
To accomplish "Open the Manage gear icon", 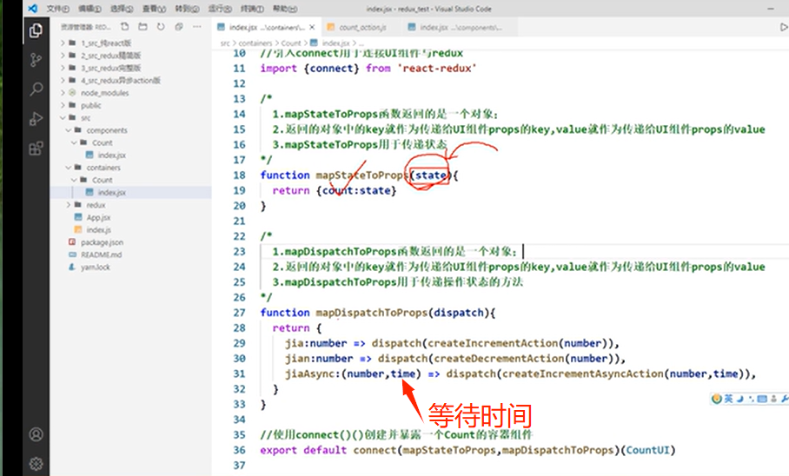I will tap(36, 464).
